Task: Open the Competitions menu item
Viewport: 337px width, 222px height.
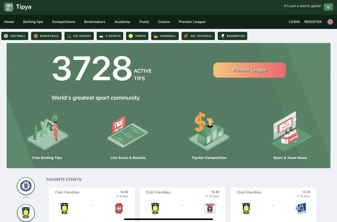Action: click(x=63, y=22)
